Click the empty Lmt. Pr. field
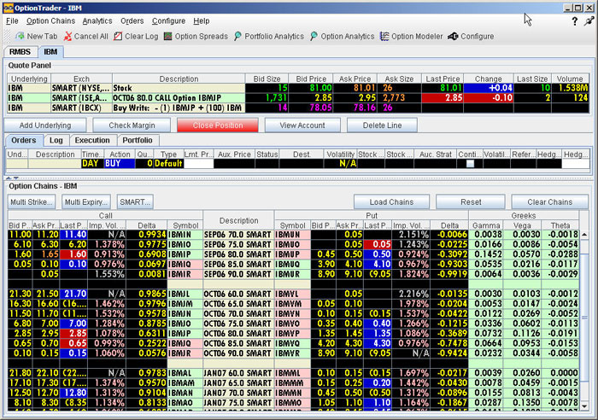 pos(199,164)
